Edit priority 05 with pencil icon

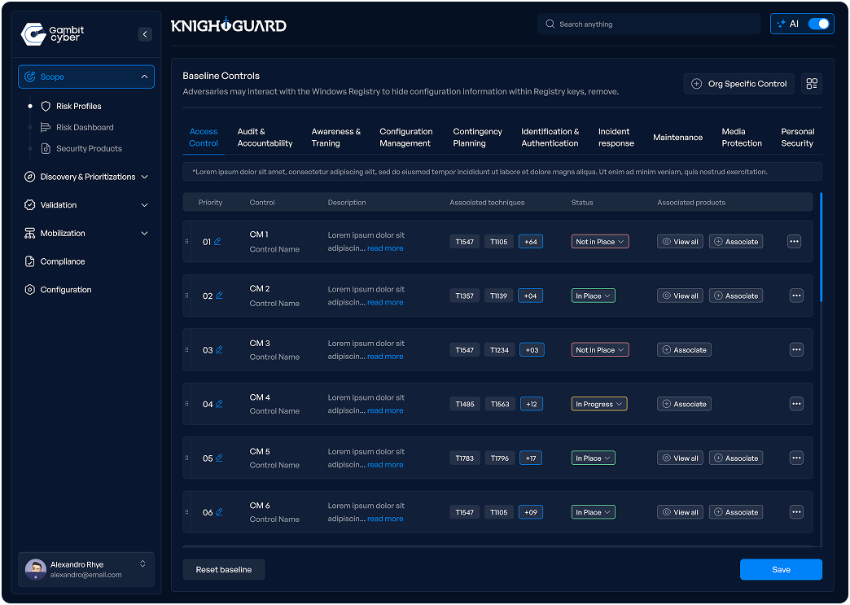tap(219, 458)
